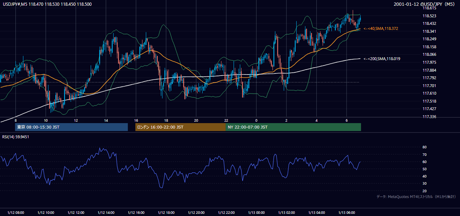Screen dimensions: 460x216
Task: Click the 117.975 price axis label
Action: pos(429,62)
